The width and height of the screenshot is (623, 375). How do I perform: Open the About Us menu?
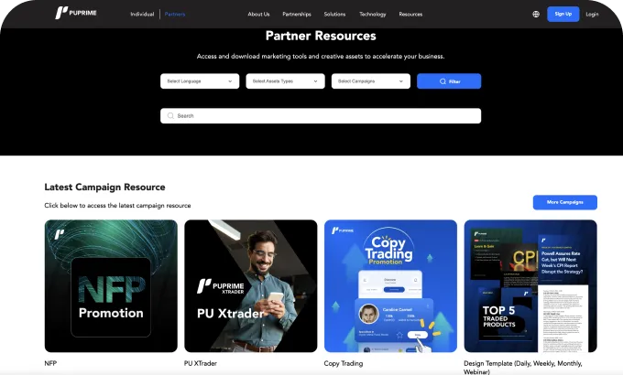coord(258,15)
